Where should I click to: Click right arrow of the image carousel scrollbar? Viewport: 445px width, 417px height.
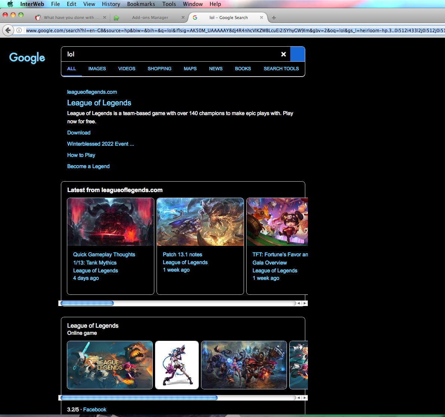[305, 398]
